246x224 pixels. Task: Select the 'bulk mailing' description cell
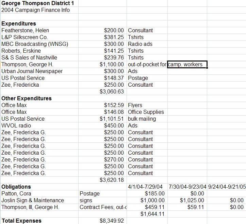pos(147,119)
